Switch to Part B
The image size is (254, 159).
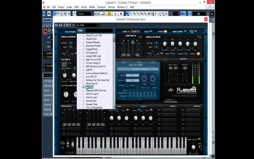tap(135, 31)
